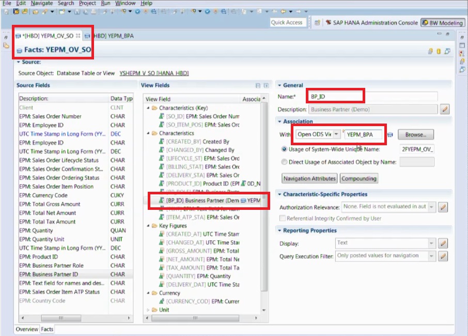Click the save icon next to YEPM_BPA association
Viewport: 468px width, 336px height.
[390, 134]
